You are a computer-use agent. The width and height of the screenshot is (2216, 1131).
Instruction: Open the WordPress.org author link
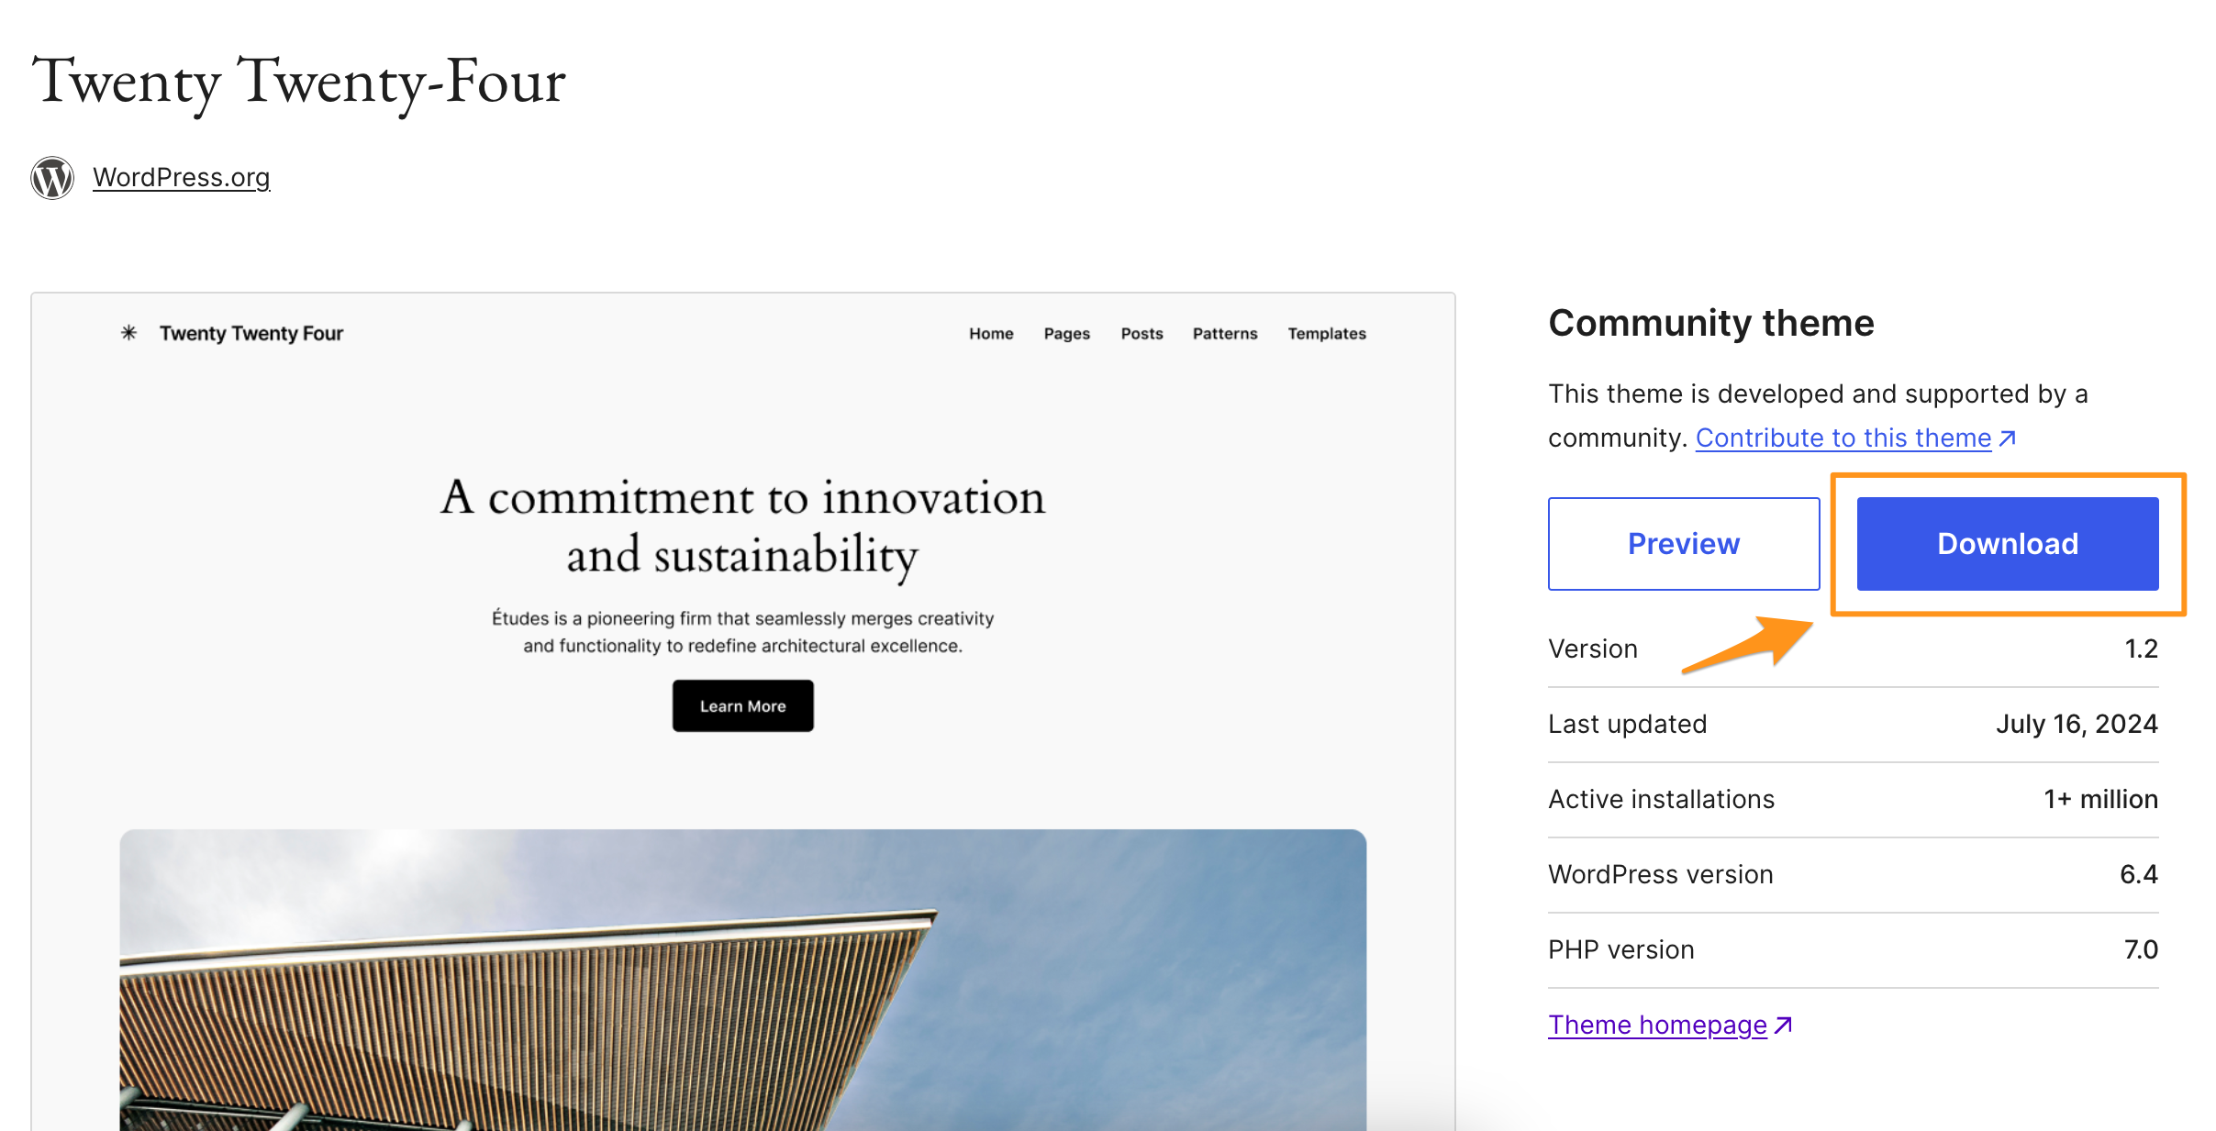point(181,177)
